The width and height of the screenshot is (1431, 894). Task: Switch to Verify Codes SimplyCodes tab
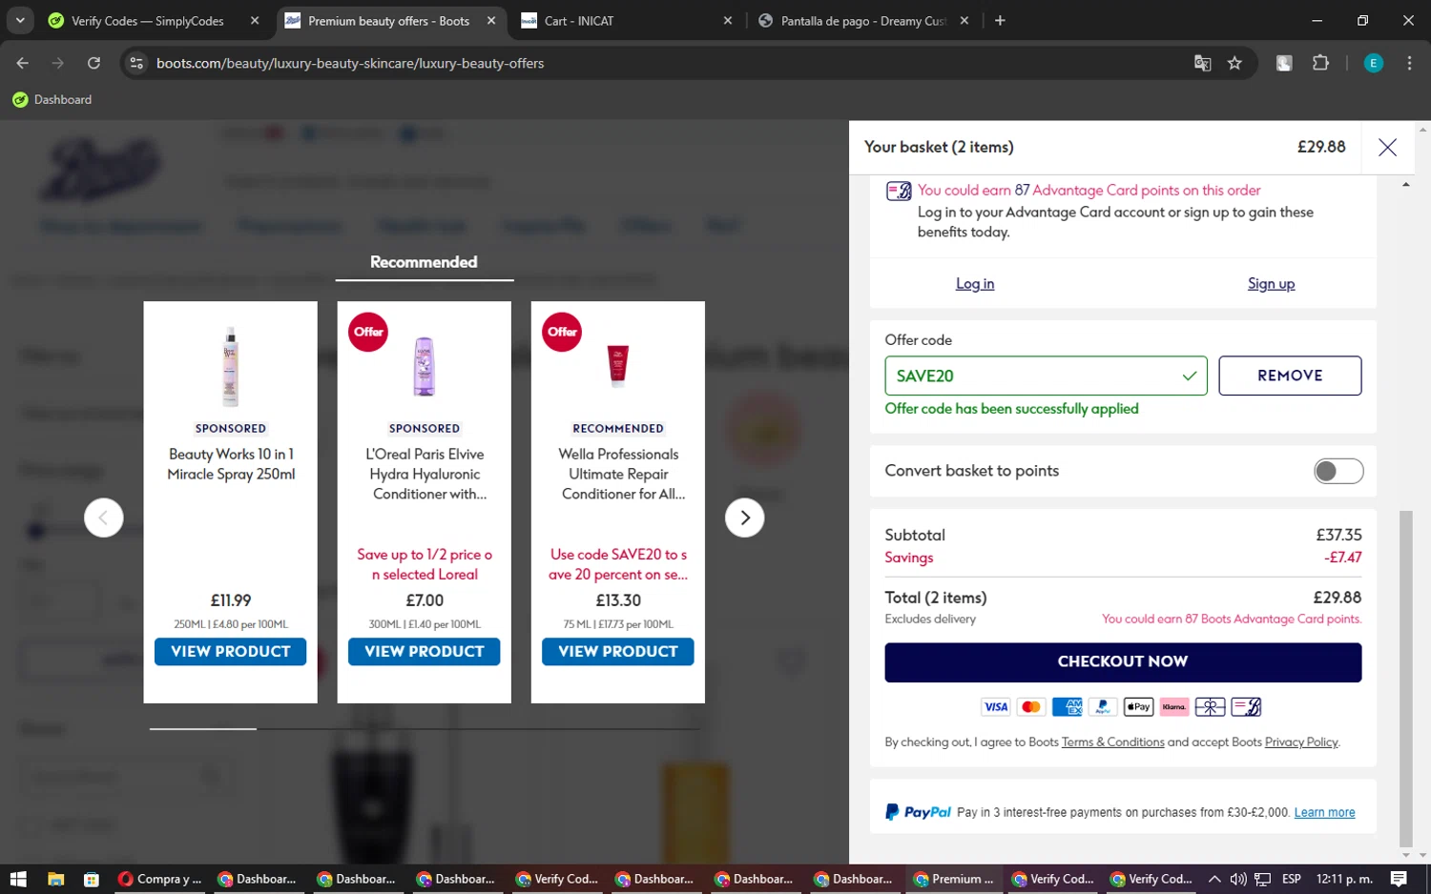coord(147,21)
